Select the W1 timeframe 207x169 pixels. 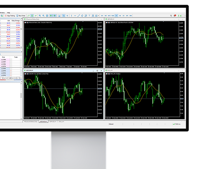[127, 16]
